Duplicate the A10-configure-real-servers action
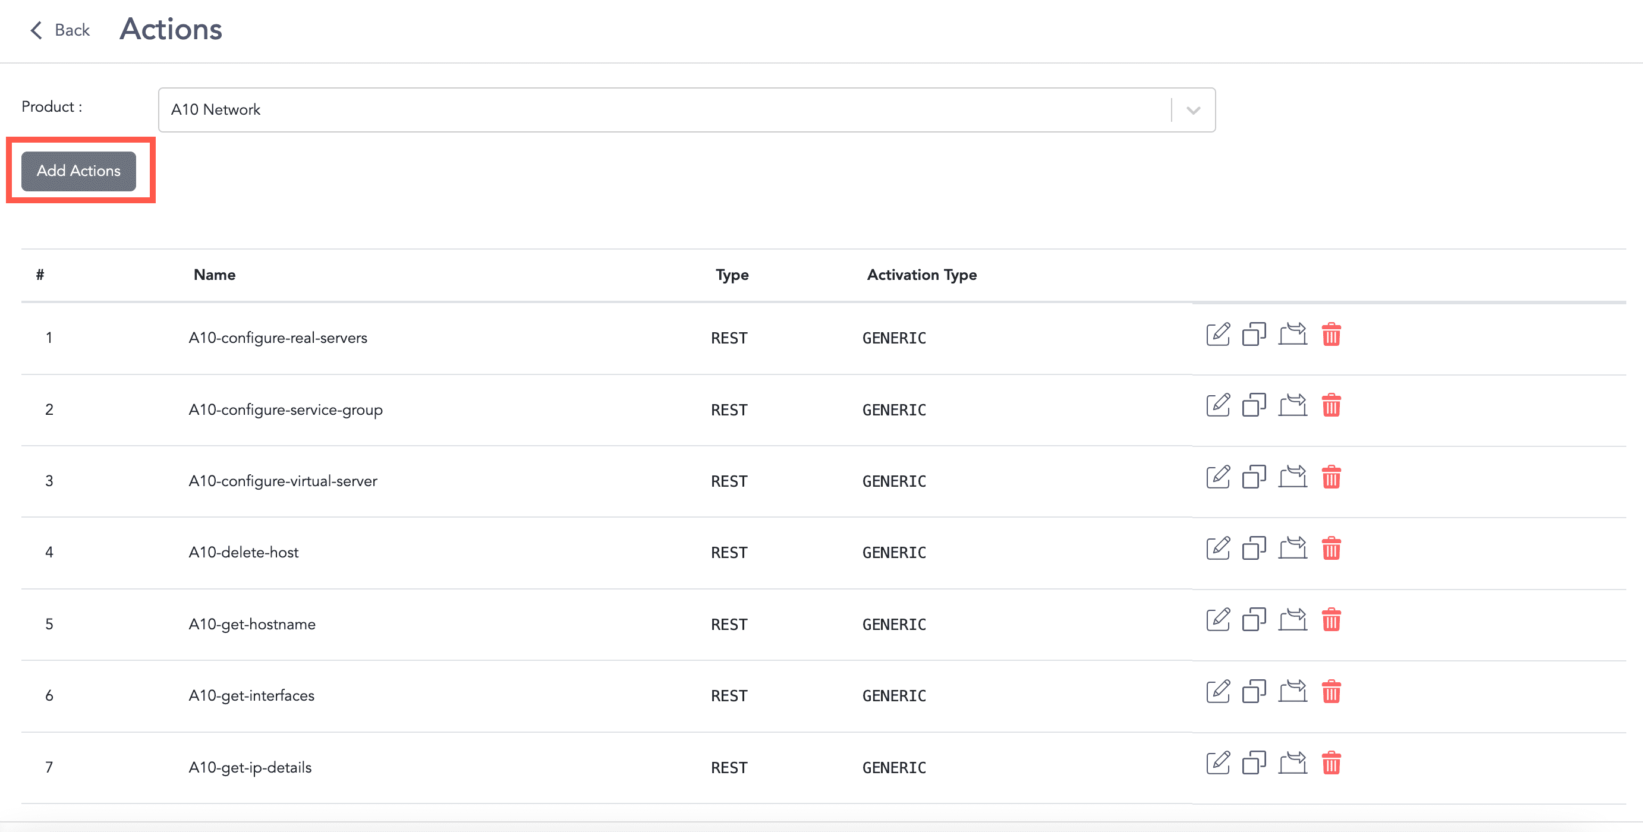Screen dimensions: 1643x832 (x=1254, y=334)
